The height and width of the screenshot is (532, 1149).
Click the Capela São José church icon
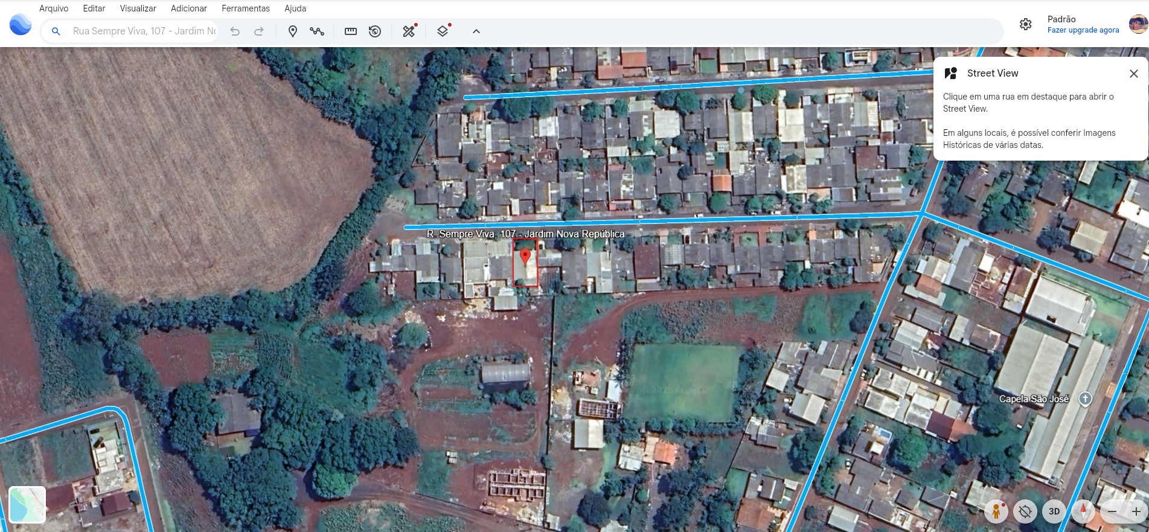click(1085, 399)
